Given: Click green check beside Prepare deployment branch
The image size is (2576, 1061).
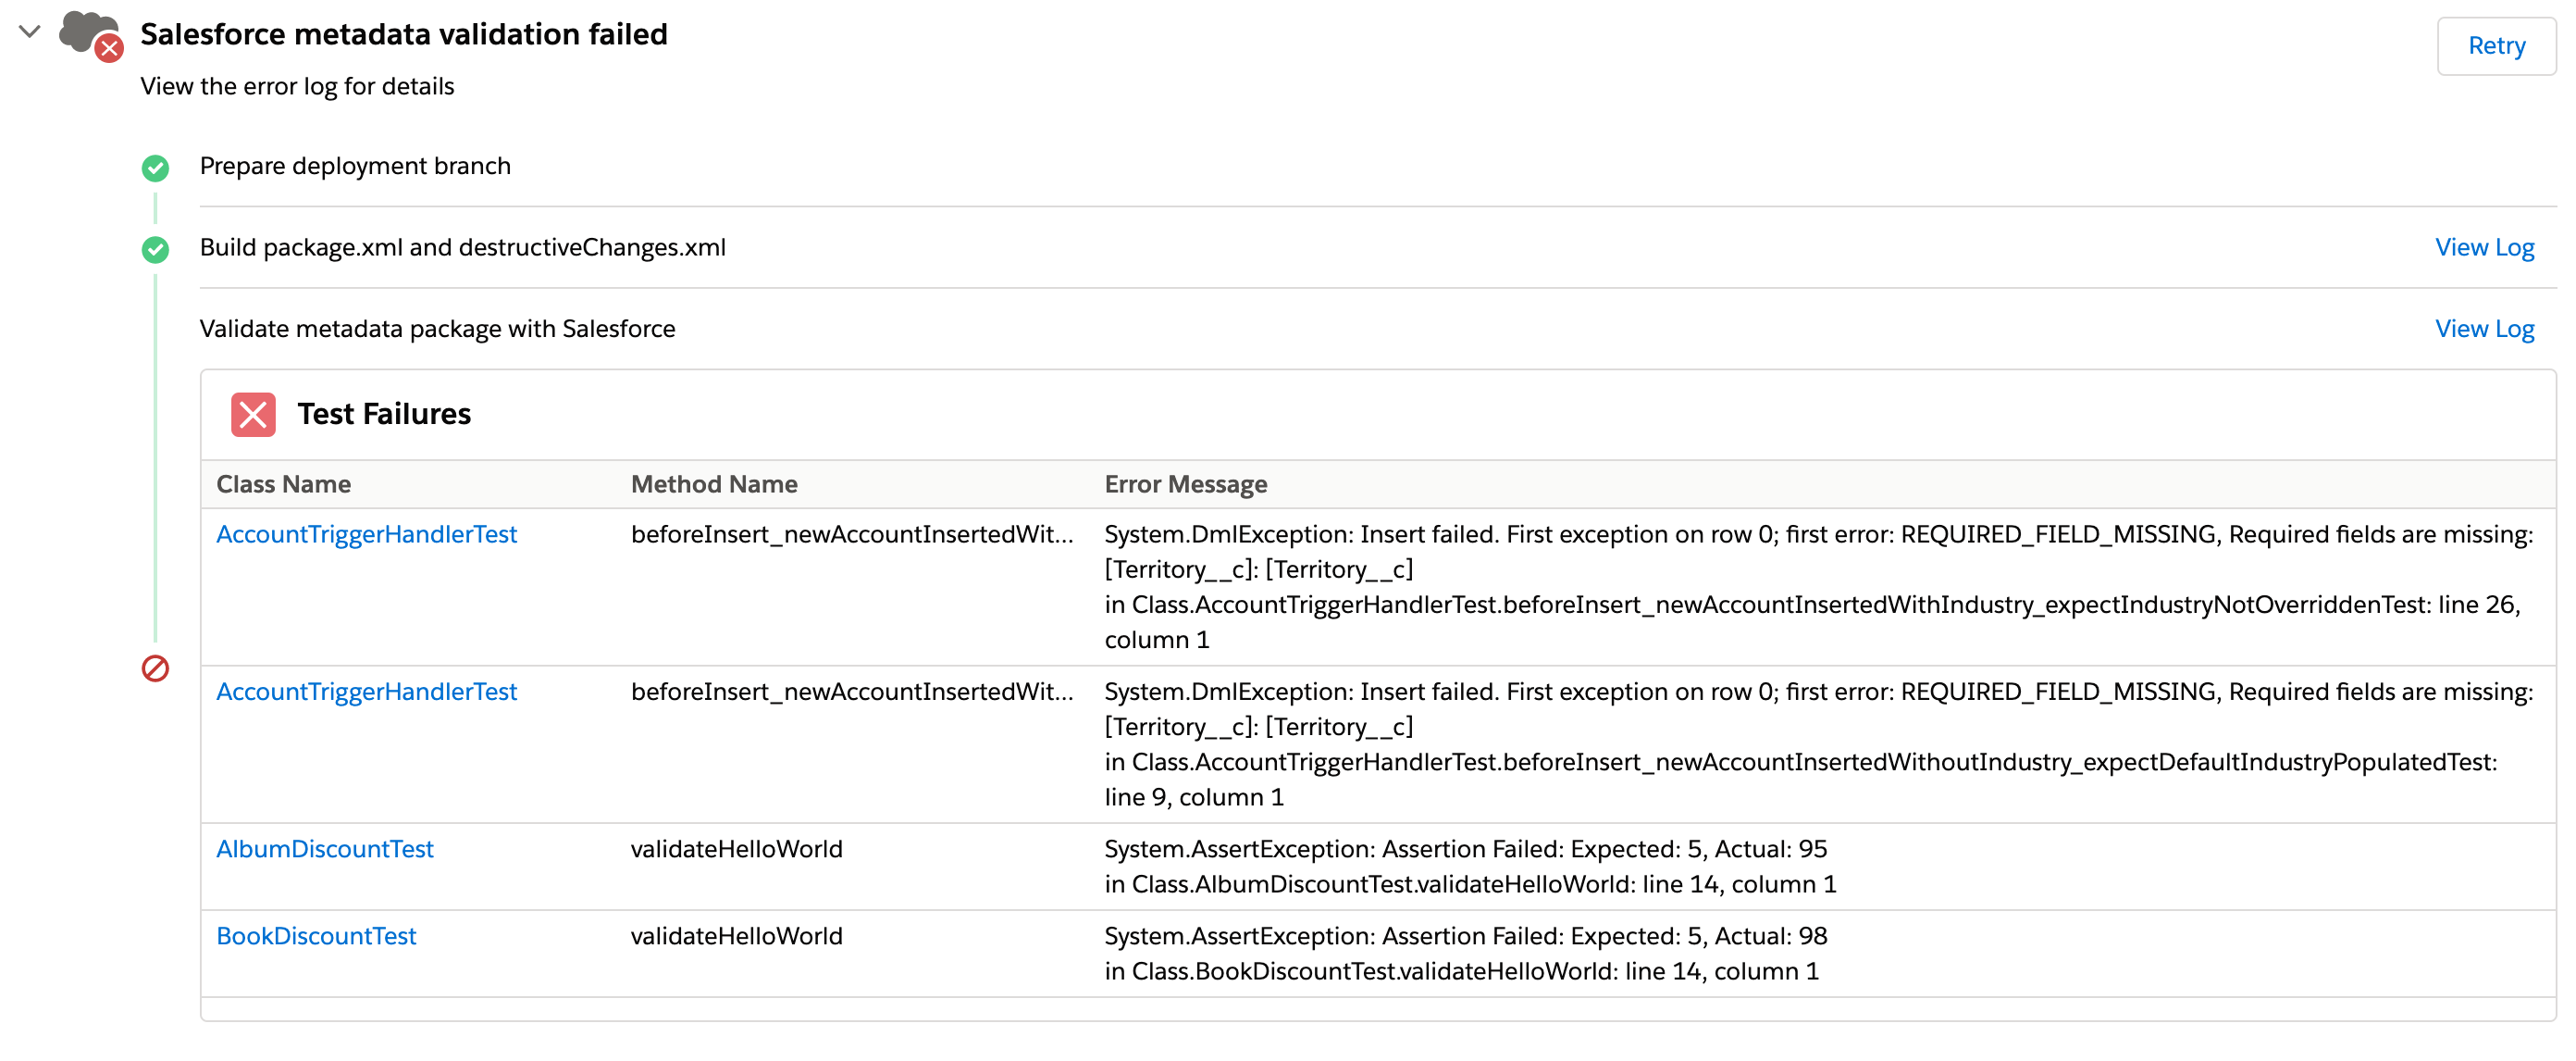Looking at the screenshot, I should [x=155, y=168].
